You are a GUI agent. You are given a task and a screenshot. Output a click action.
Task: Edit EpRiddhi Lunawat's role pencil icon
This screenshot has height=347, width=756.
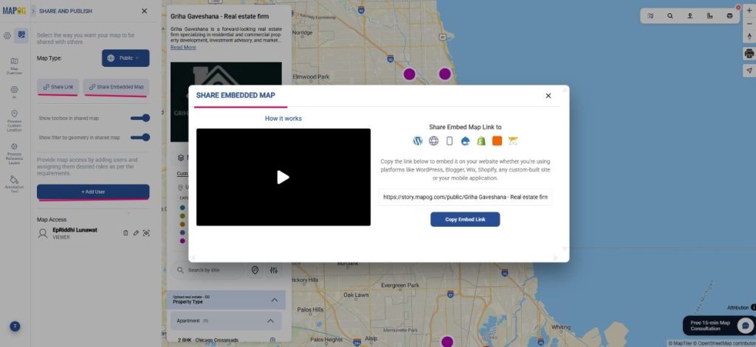pyautogui.click(x=136, y=233)
